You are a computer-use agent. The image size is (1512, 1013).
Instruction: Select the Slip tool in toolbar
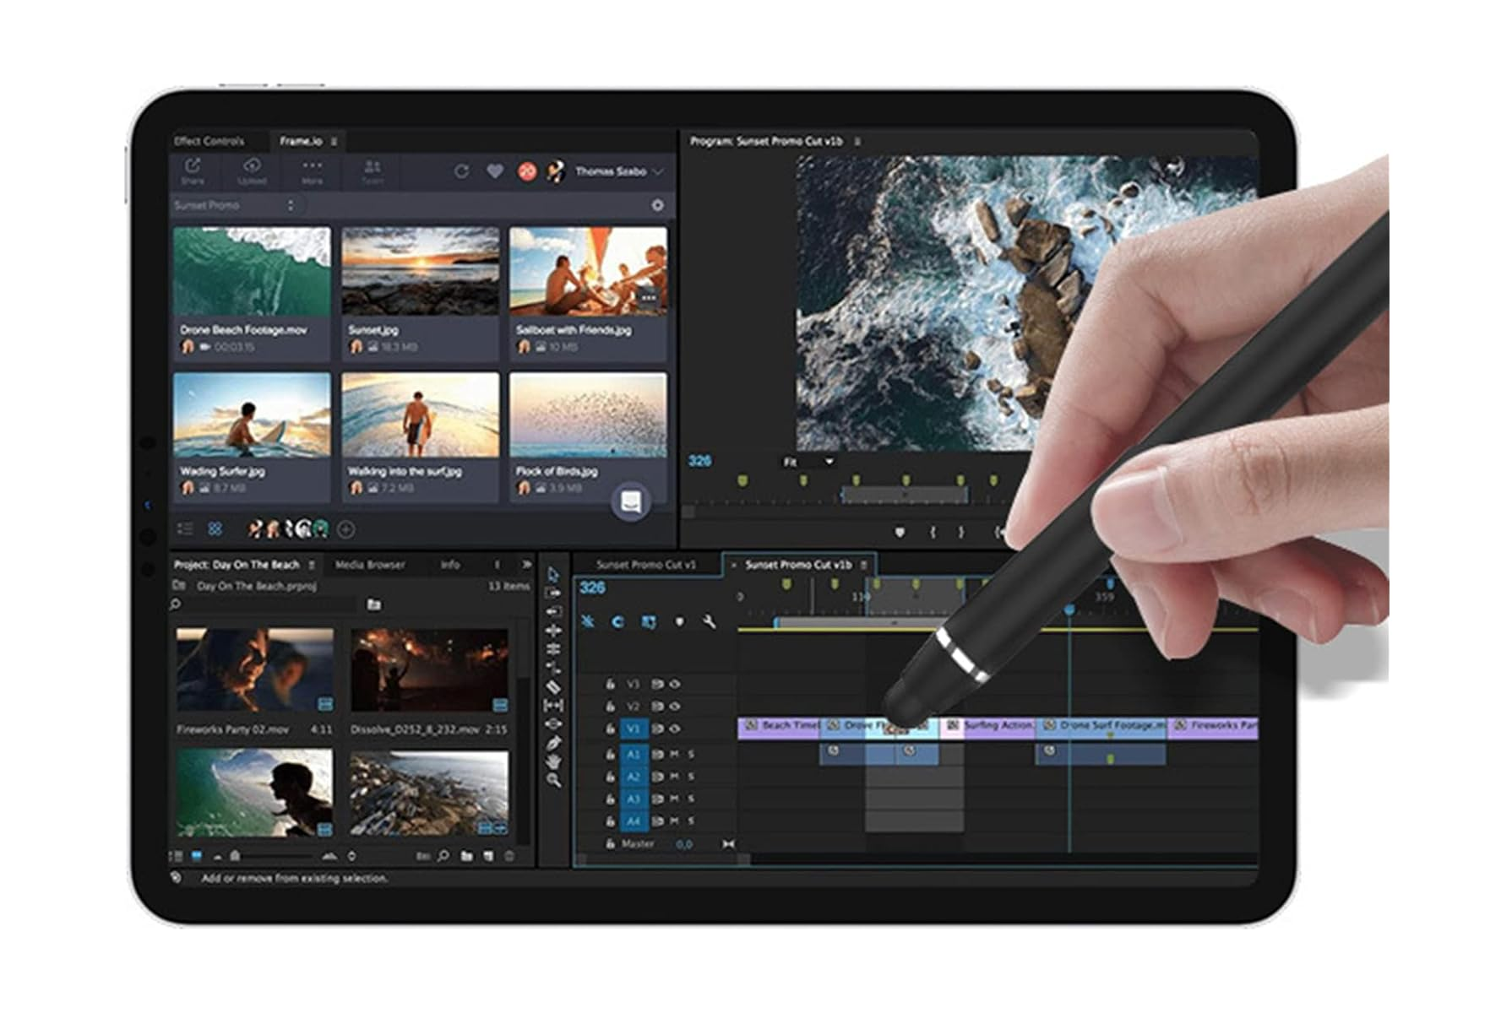coord(553,705)
